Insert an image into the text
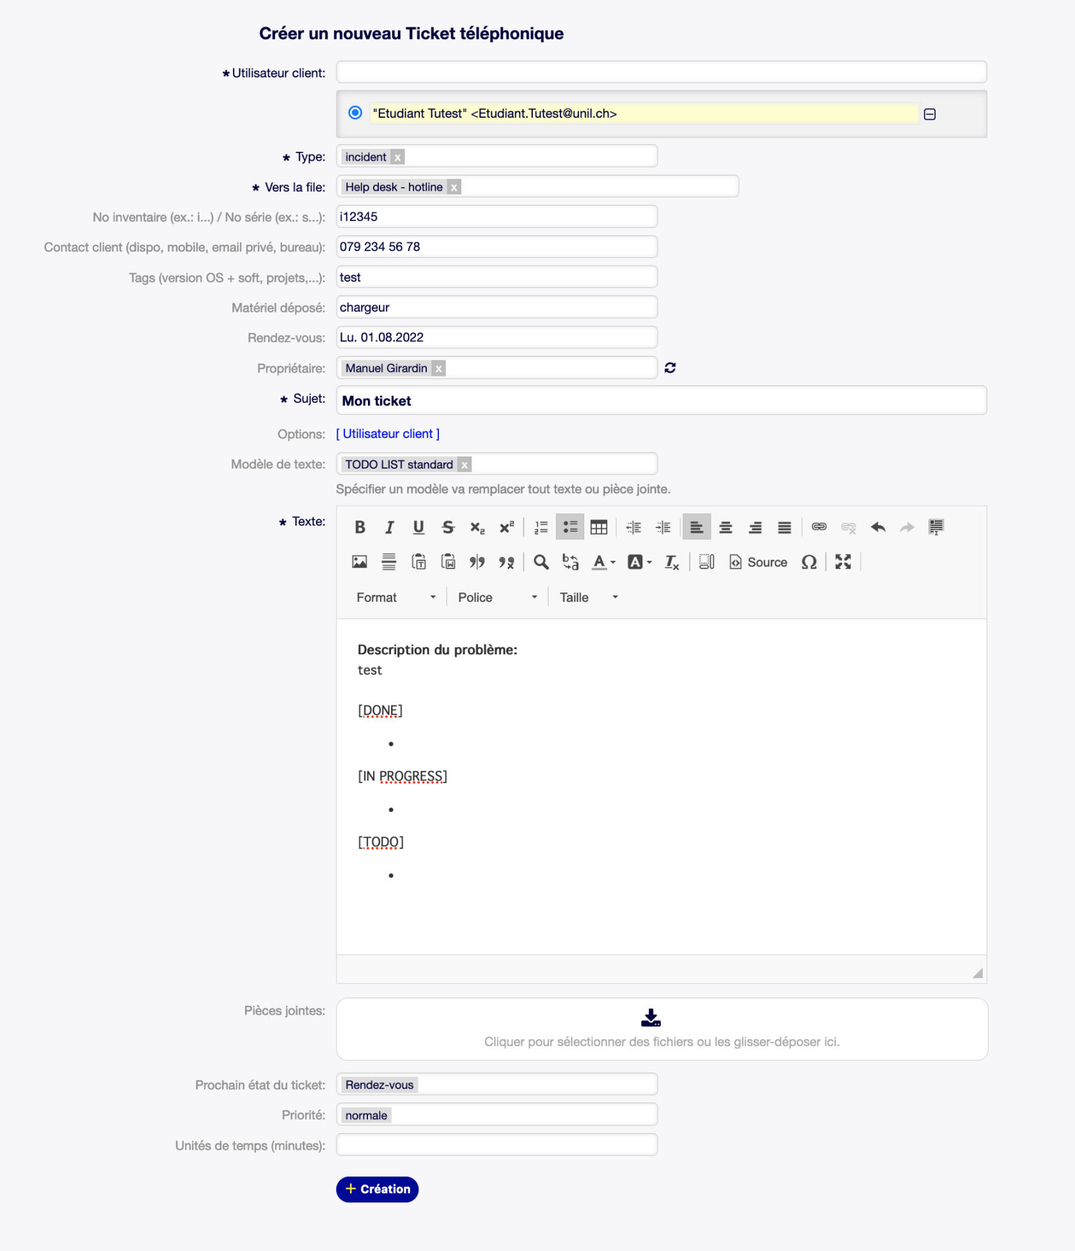Image resolution: width=1075 pixels, height=1251 pixels. coord(360,562)
